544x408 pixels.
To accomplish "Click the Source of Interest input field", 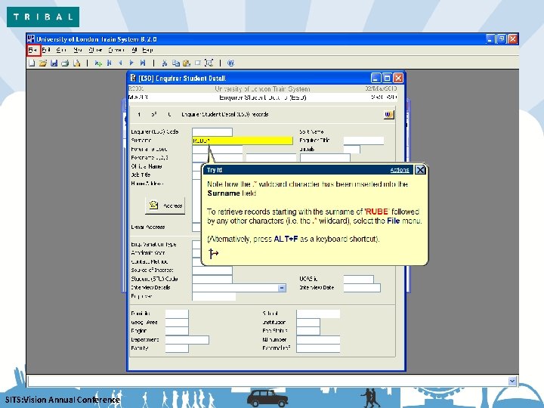I will (212, 270).
